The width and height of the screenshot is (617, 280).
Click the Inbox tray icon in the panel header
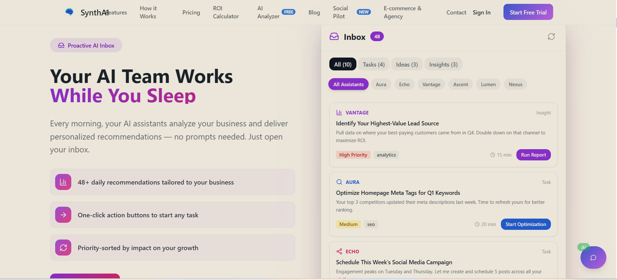point(334,37)
